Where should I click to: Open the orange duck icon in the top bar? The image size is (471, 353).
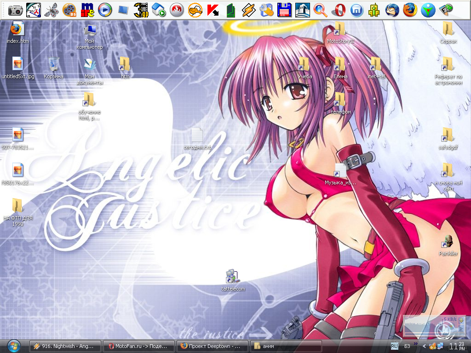195,11
